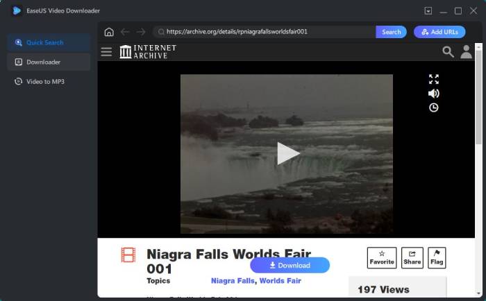Click the Internet Archive search magnifier
The width and height of the screenshot is (486, 301).
coord(448,52)
